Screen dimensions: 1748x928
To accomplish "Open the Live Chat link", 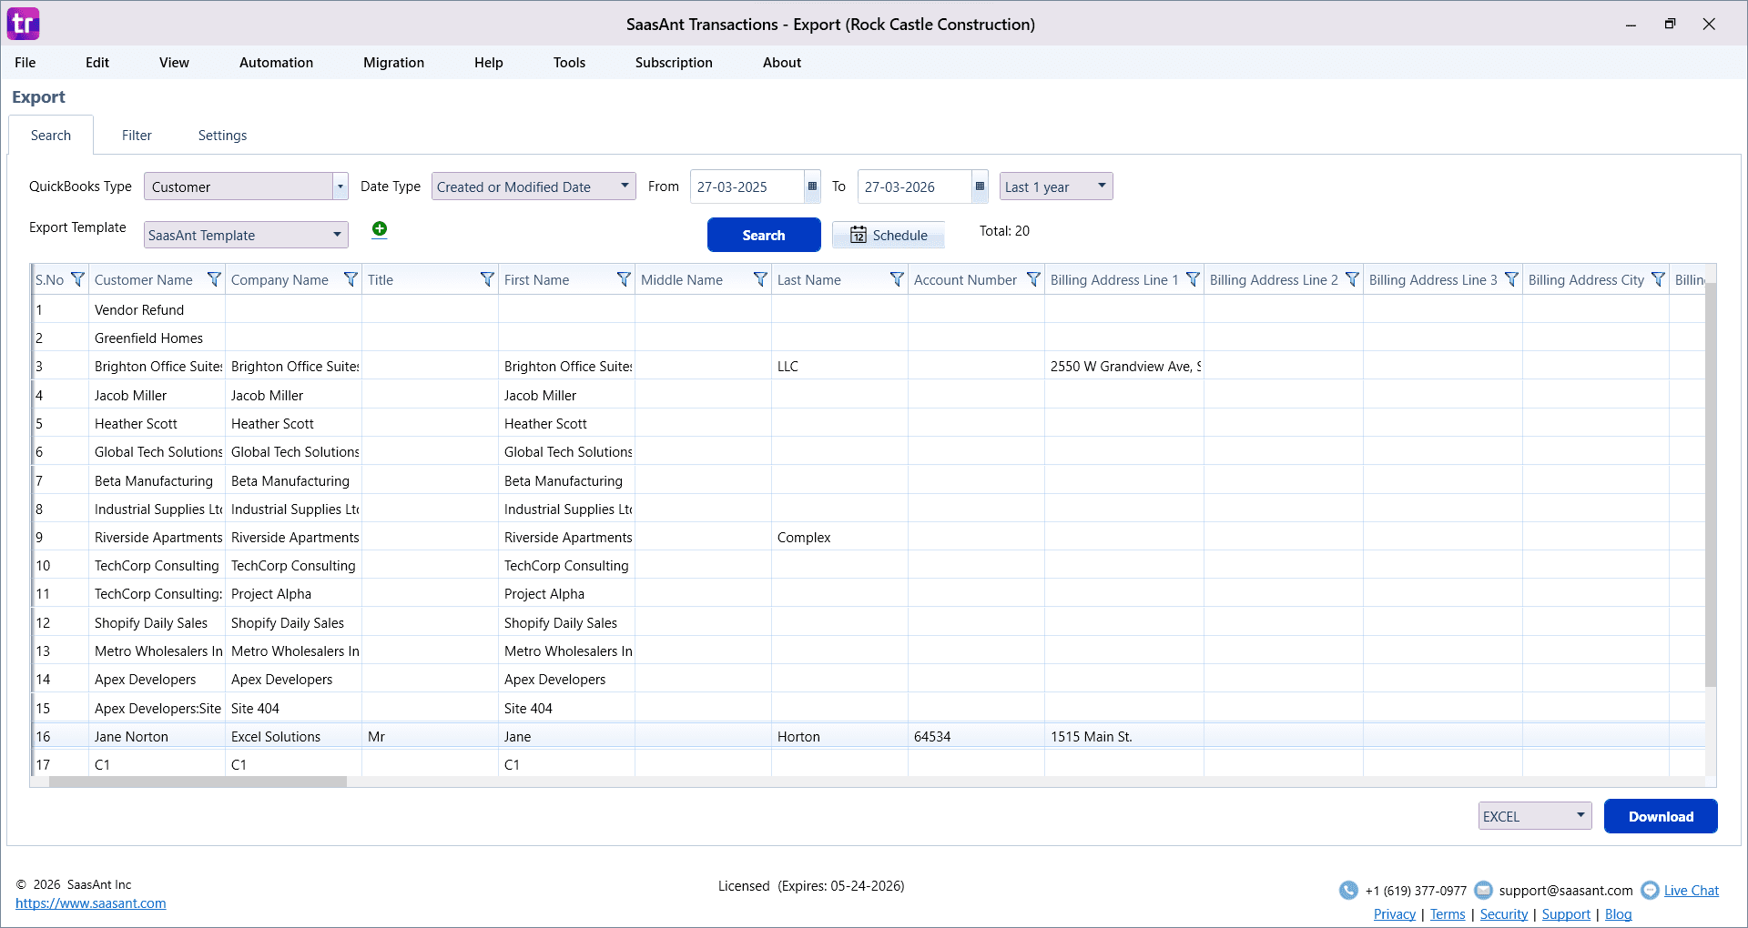I will 1692,891.
